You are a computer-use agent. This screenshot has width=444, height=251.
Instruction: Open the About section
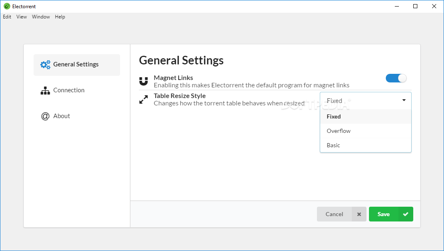tap(77, 116)
